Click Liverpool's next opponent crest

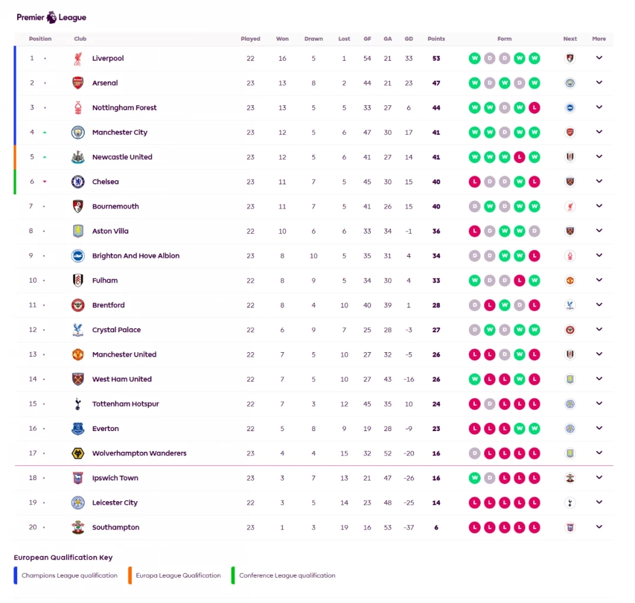(x=570, y=58)
